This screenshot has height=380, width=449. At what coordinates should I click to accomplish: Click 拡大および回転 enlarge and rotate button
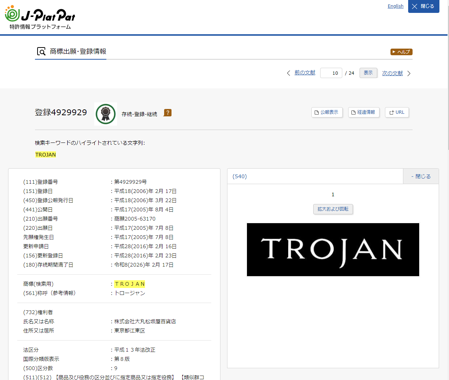[x=333, y=209]
